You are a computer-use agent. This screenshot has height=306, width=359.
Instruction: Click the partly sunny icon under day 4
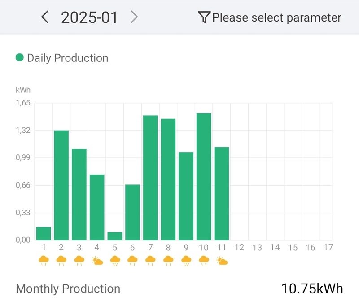click(97, 260)
